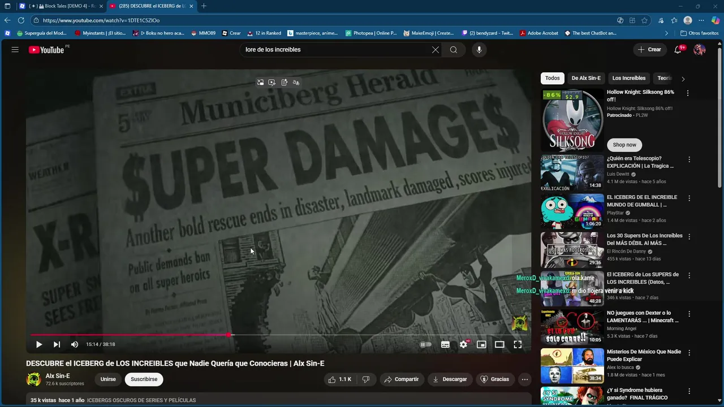Toggle theater mode
Image resolution: width=724 pixels, height=407 pixels.
(499, 344)
